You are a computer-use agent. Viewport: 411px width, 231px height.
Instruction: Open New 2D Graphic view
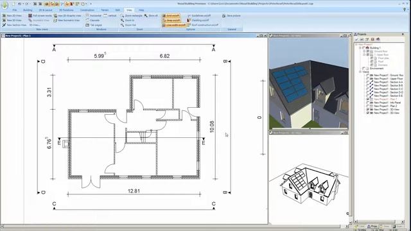click(x=67, y=15)
